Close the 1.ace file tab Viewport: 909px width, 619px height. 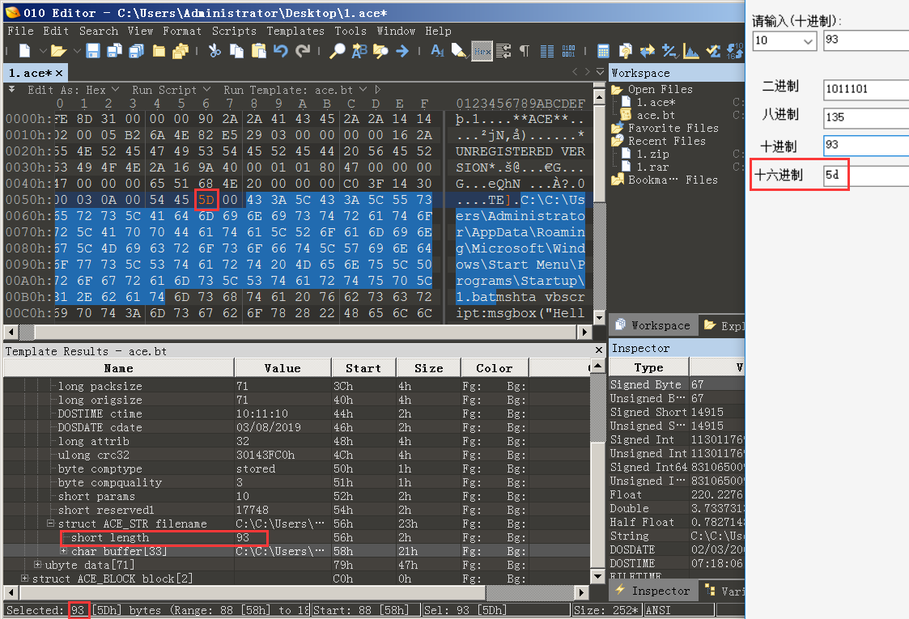click(59, 74)
